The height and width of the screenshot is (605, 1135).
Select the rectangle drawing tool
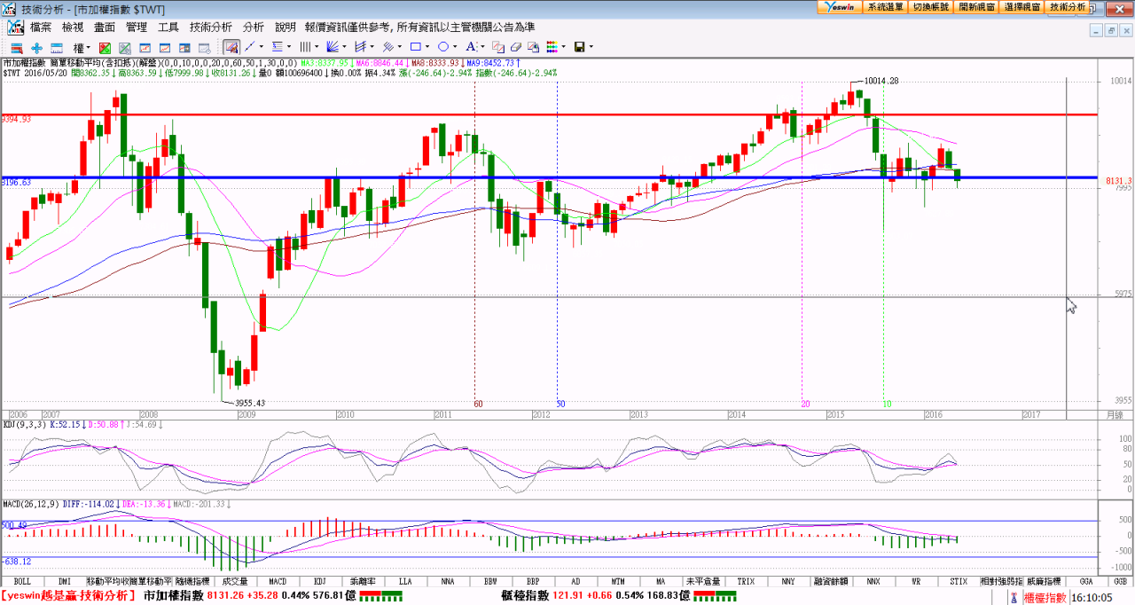point(414,47)
